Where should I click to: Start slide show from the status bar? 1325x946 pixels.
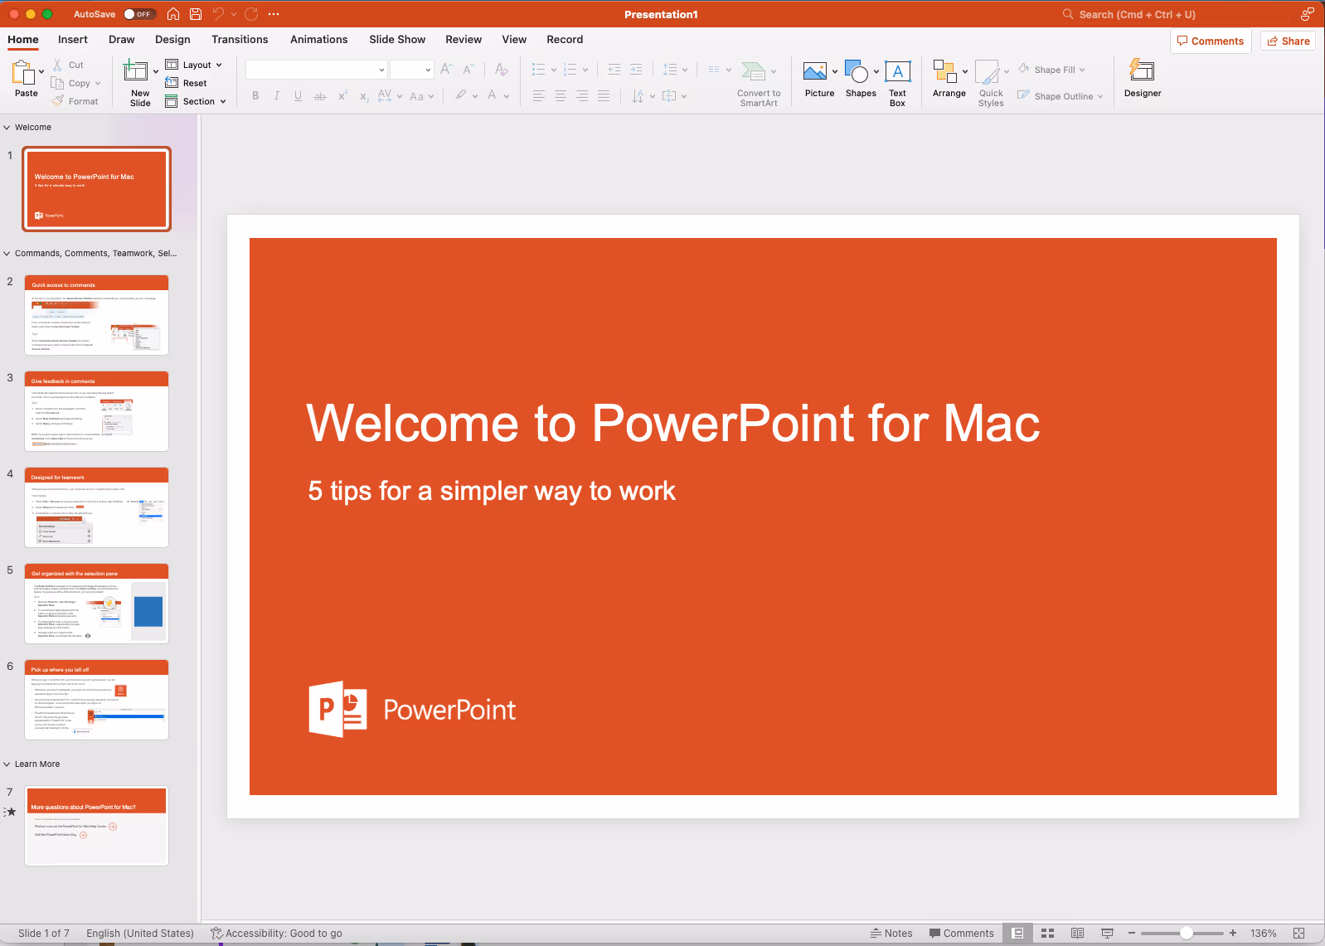tap(1107, 933)
